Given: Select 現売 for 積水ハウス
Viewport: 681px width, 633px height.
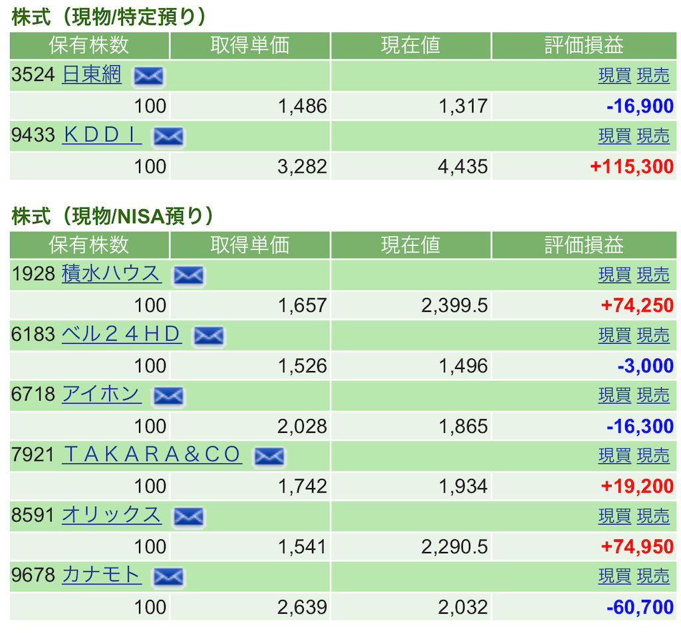Looking at the screenshot, I should coord(653,275).
